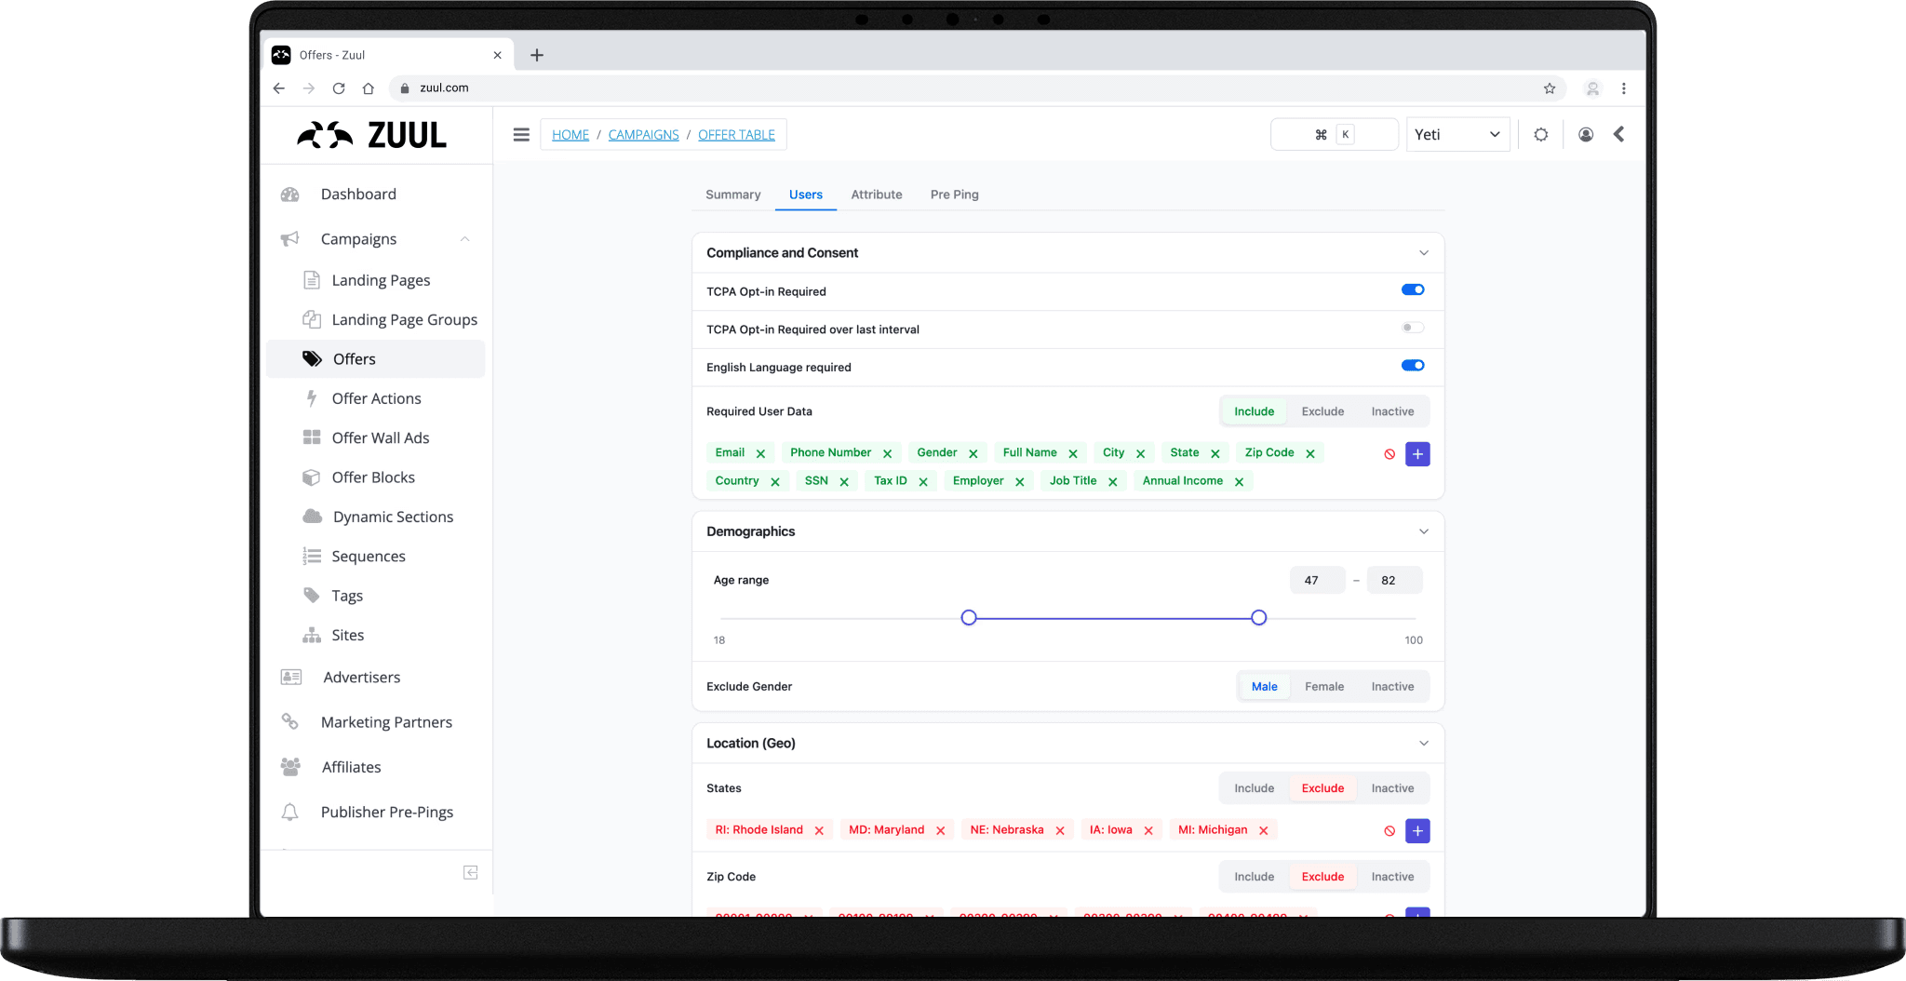Image resolution: width=1906 pixels, height=981 pixels.
Task: Follow the CAMPAIGNS breadcrumb link
Action: click(644, 135)
